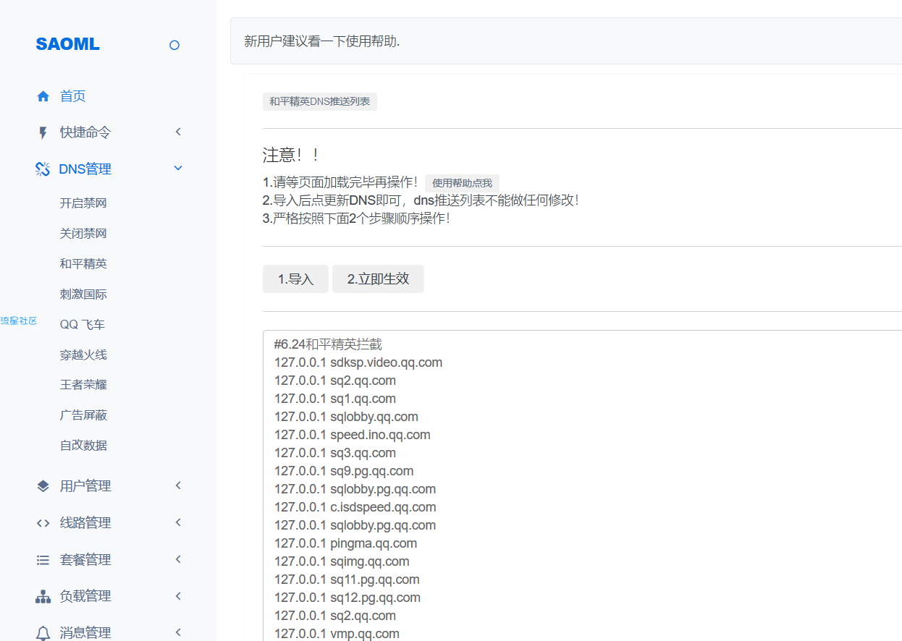Screen dimensions: 902x641
Task: Click the sitemap icon for 负载管理
Action: tap(43, 597)
